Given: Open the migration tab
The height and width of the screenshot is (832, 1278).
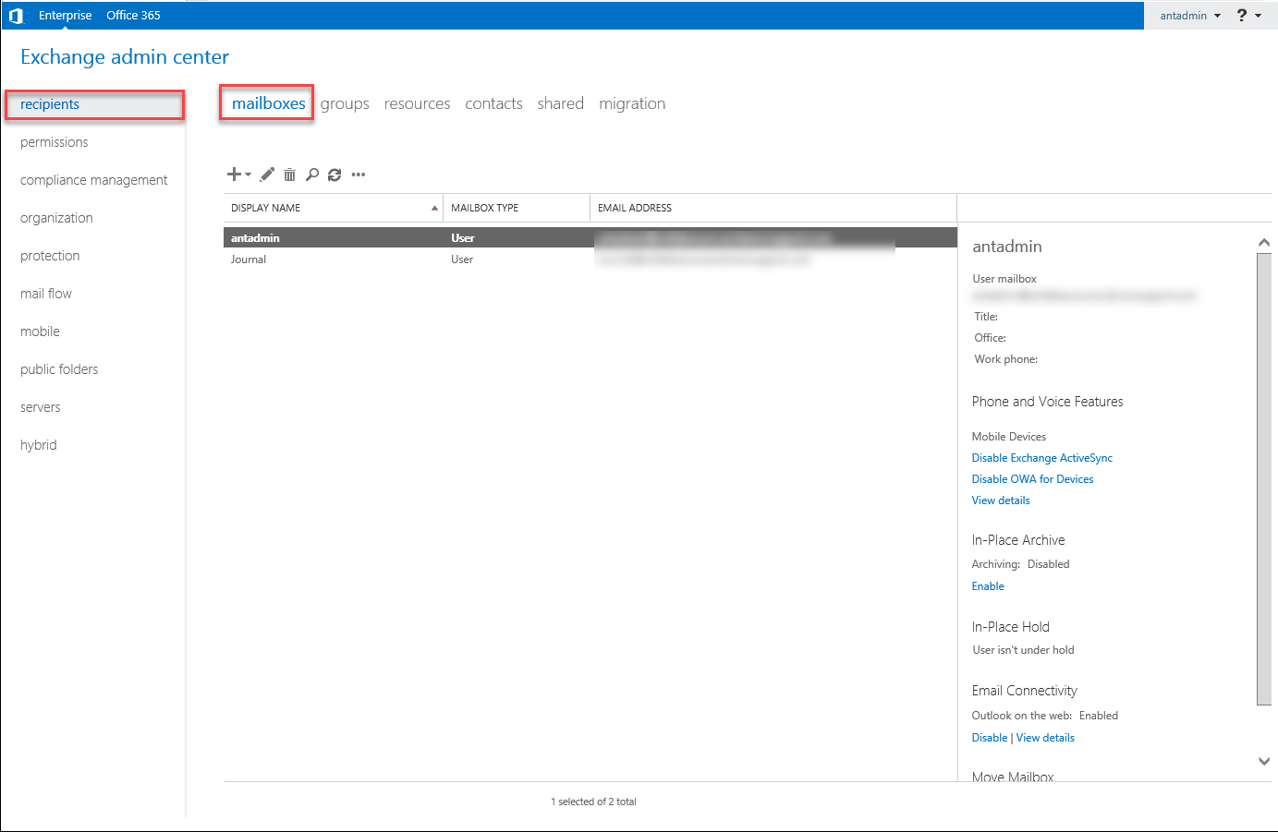Looking at the screenshot, I should click(x=632, y=103).
